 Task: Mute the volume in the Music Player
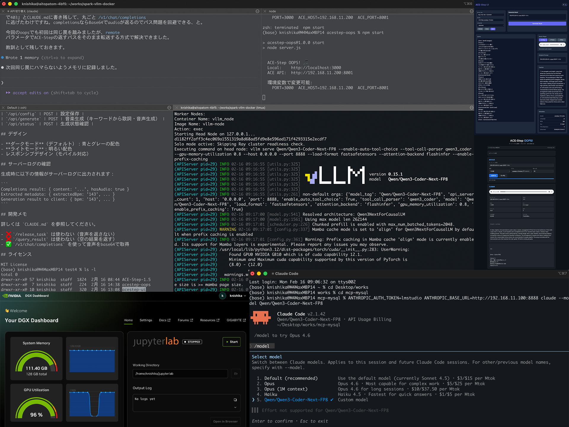pyautogui.click(x=561, y=44)
